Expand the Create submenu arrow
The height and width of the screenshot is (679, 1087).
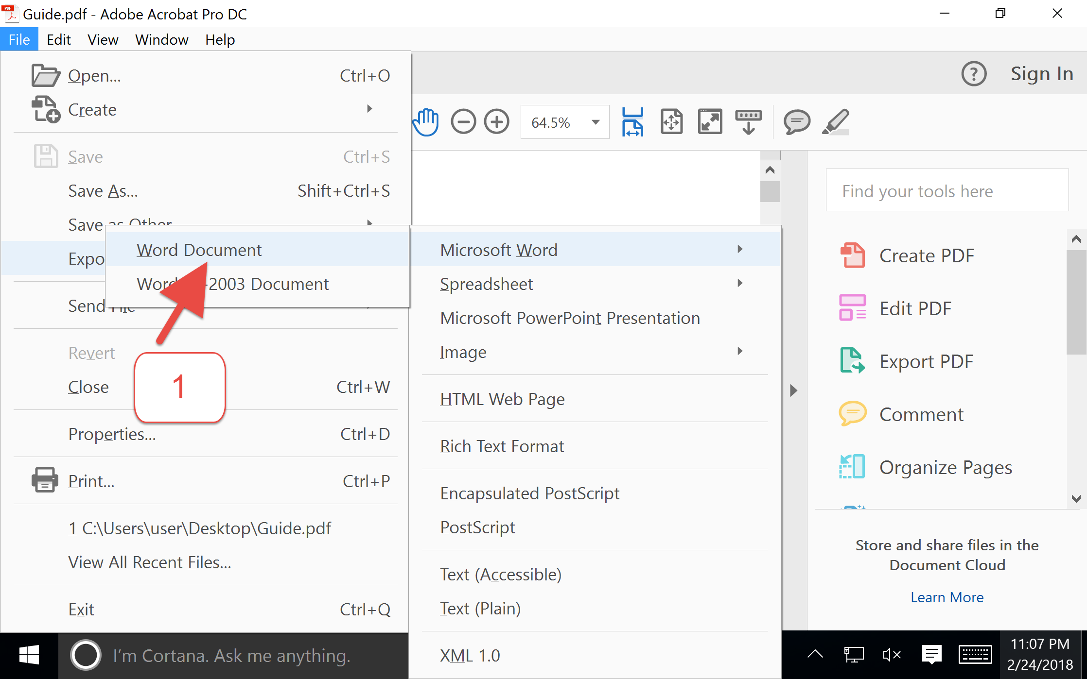[x=369, y=109]
